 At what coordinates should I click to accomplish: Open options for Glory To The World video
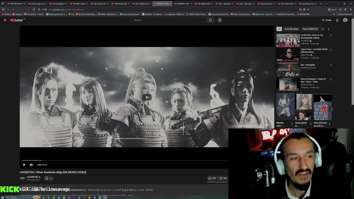coord(331,35)
